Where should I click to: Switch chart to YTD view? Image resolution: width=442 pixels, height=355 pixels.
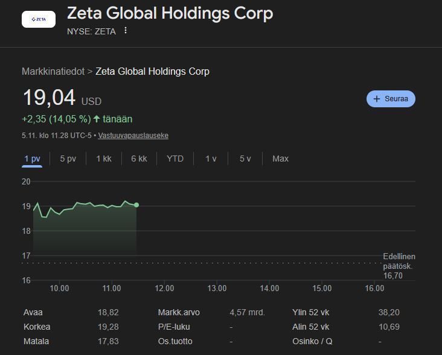pyautogui.click(x=175, y=159)
